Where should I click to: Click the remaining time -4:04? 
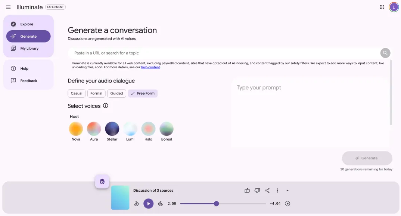tap(275, 204)
